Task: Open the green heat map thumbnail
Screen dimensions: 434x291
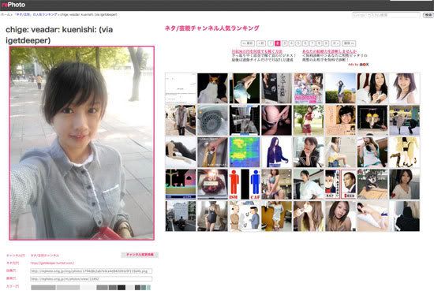Action: coord(245,152)
